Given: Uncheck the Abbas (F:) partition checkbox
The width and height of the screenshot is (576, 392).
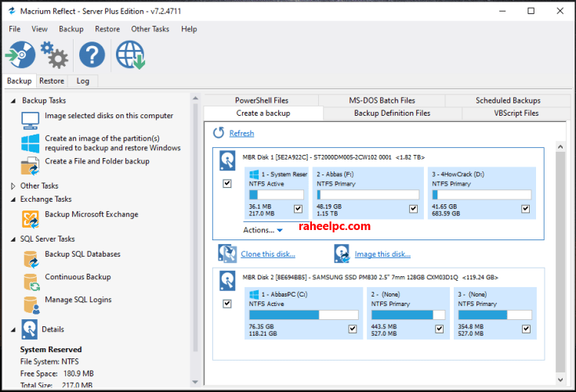Looking at the screenshot, I should click(x=413, y=209).
